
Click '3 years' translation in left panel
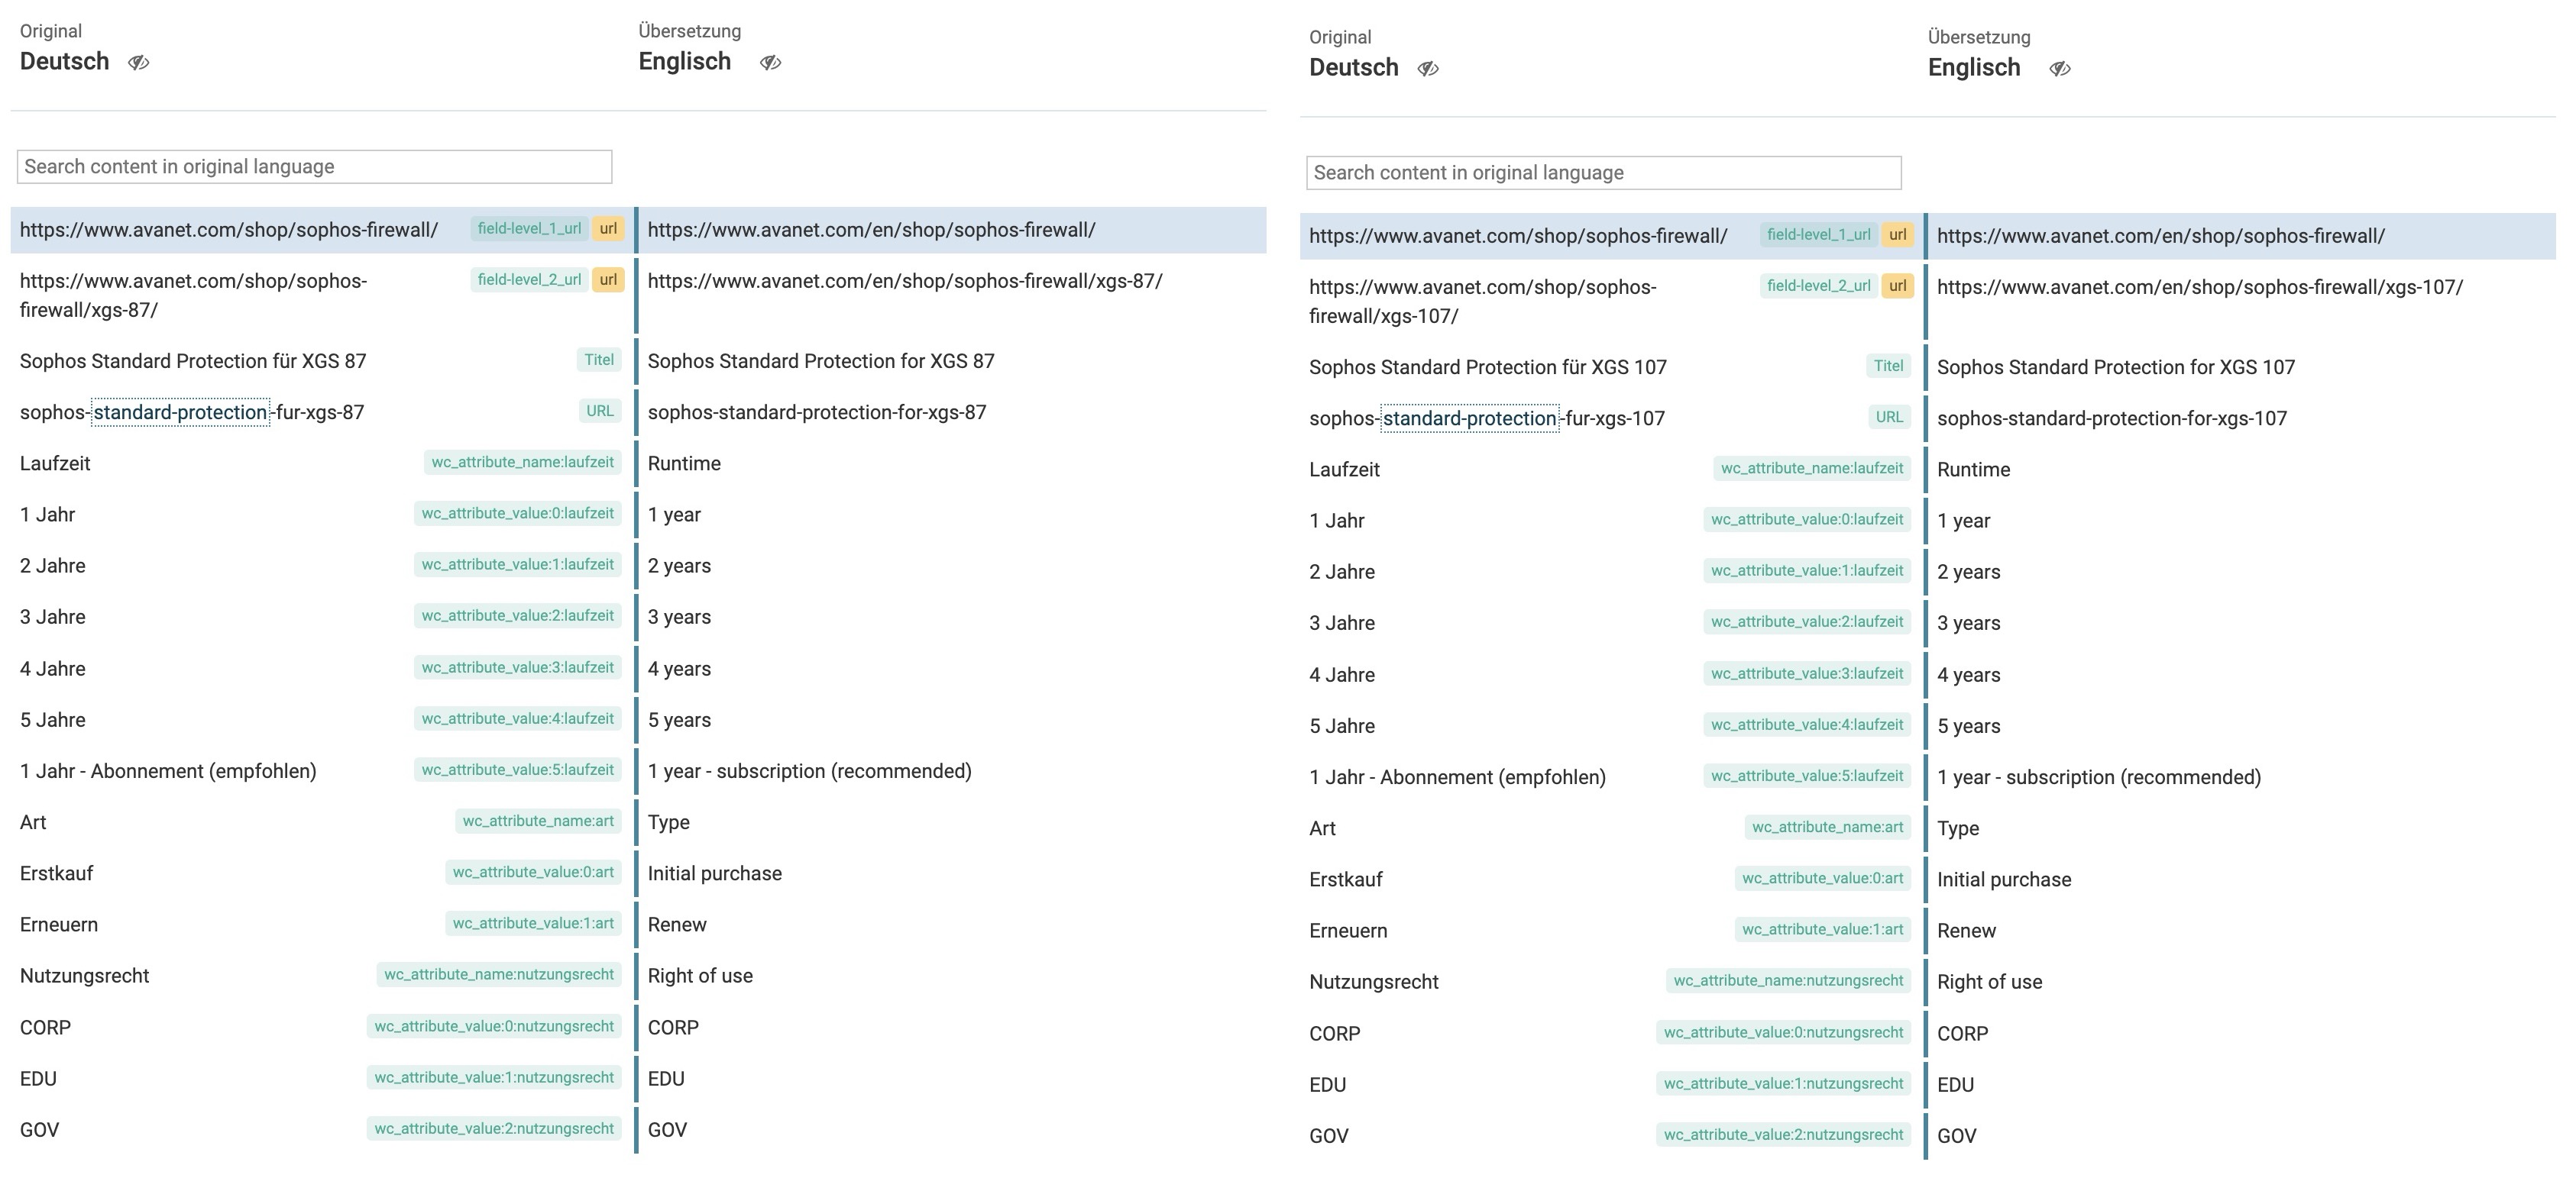pos(679,618)
